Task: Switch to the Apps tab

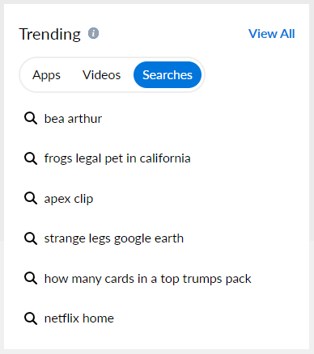Action: 46,75
